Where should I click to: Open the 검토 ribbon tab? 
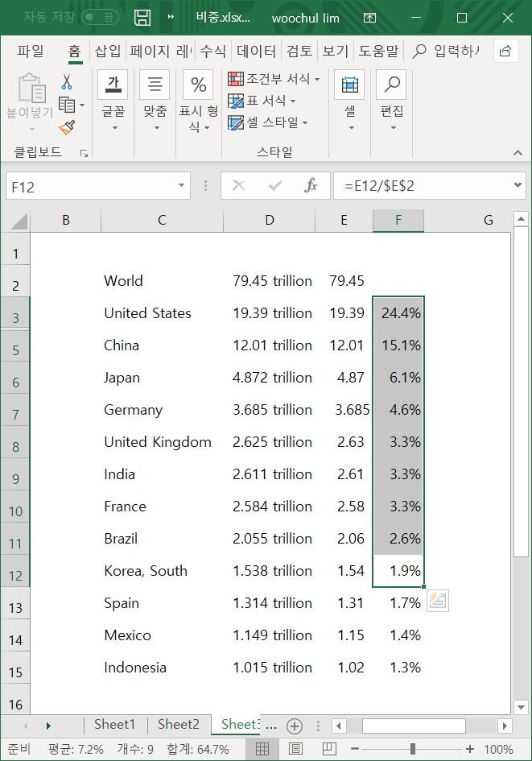299,51
